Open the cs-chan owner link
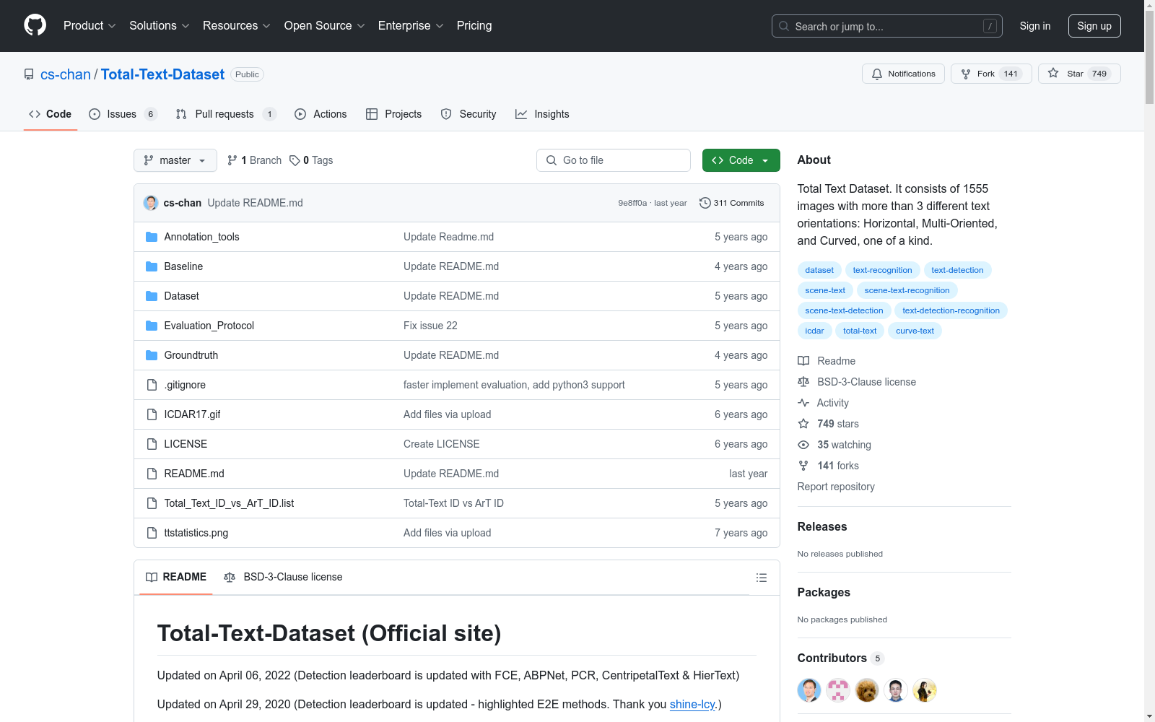This screenshot has width=1155, height=722. (66, 74)
